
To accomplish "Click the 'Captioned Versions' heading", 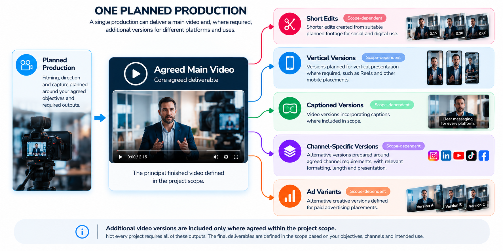I will click(x=335, y=105).
